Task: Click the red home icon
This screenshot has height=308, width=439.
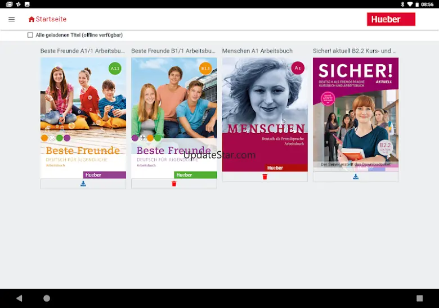Action: pos(32,19)
